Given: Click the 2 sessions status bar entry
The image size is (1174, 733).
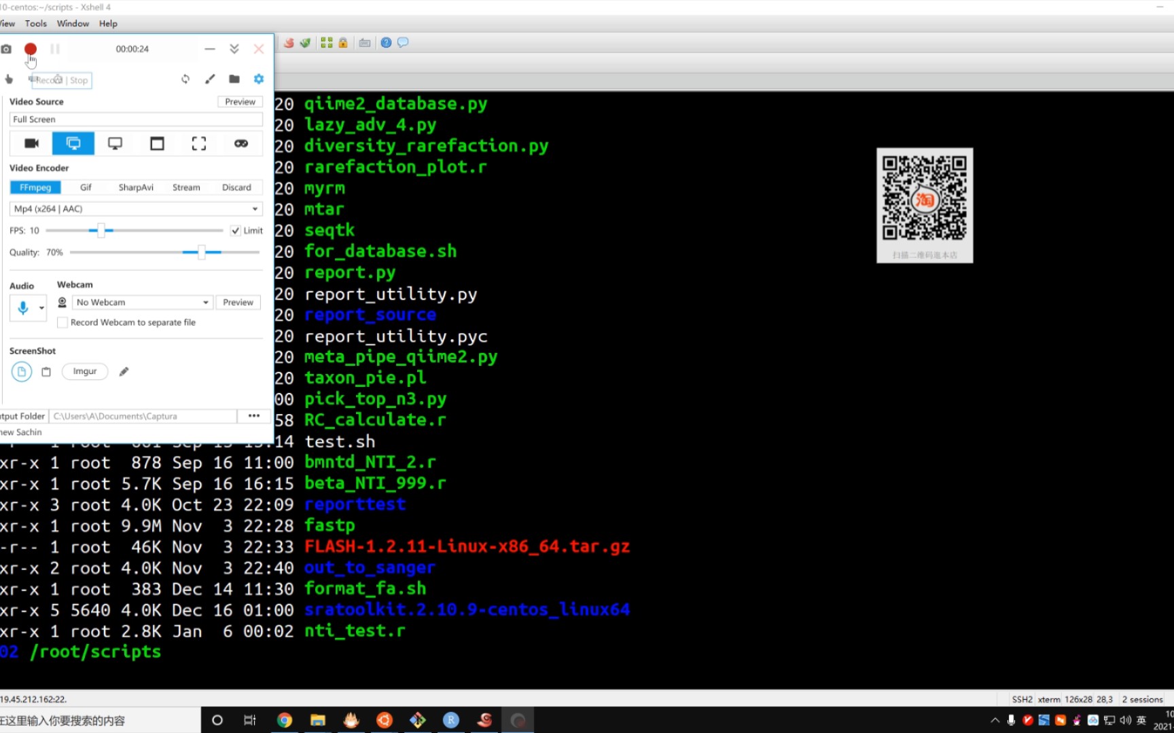Looking at the screenshot, I should (1142, 699).
